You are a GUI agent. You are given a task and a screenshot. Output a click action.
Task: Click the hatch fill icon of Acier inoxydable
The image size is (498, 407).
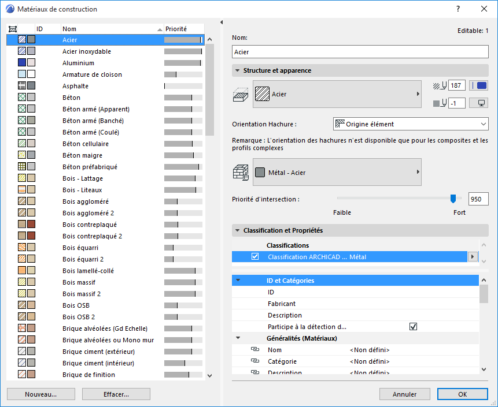tap(22, 51)
